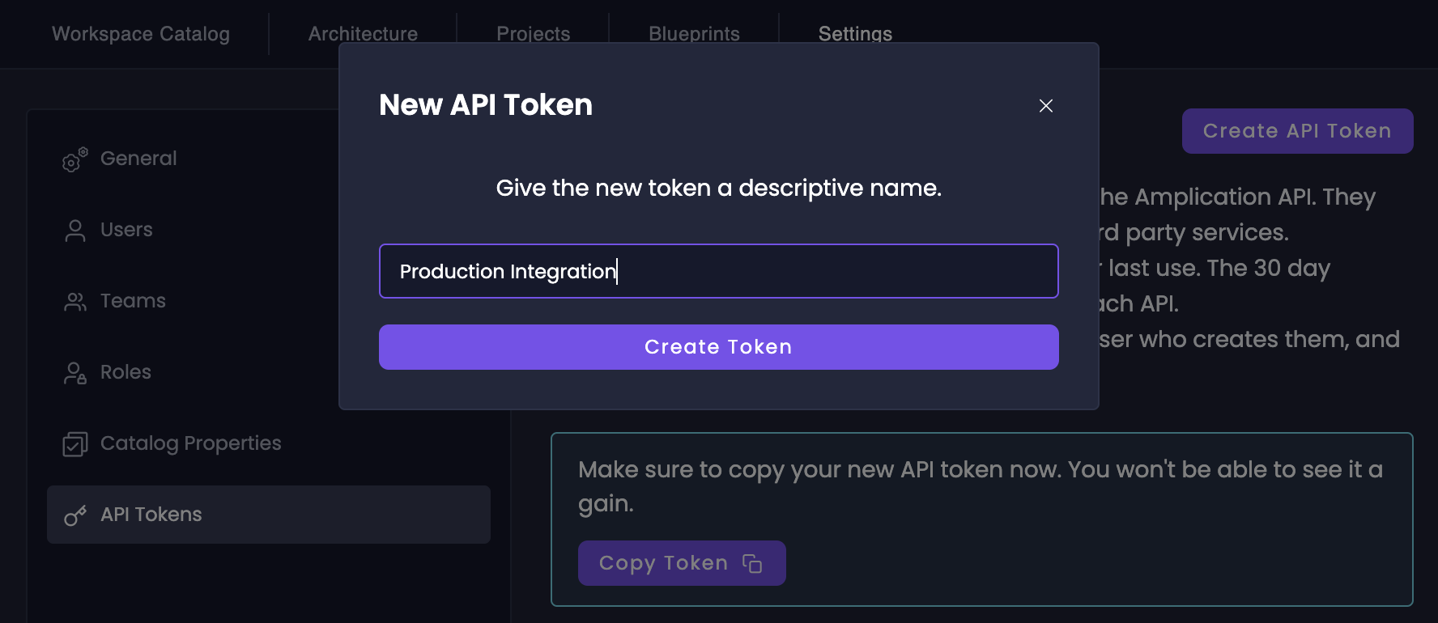This screenshot has width=1438, height=623.
Task: Select the API Tokens key icon
Action: tap(75, 515)
